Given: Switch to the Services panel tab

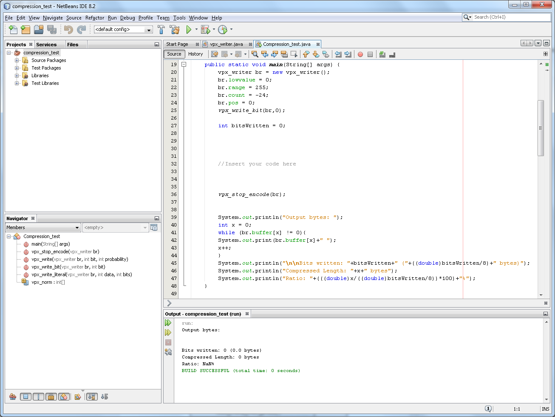Looking at the screenshot, I should (x=46, y=45).
